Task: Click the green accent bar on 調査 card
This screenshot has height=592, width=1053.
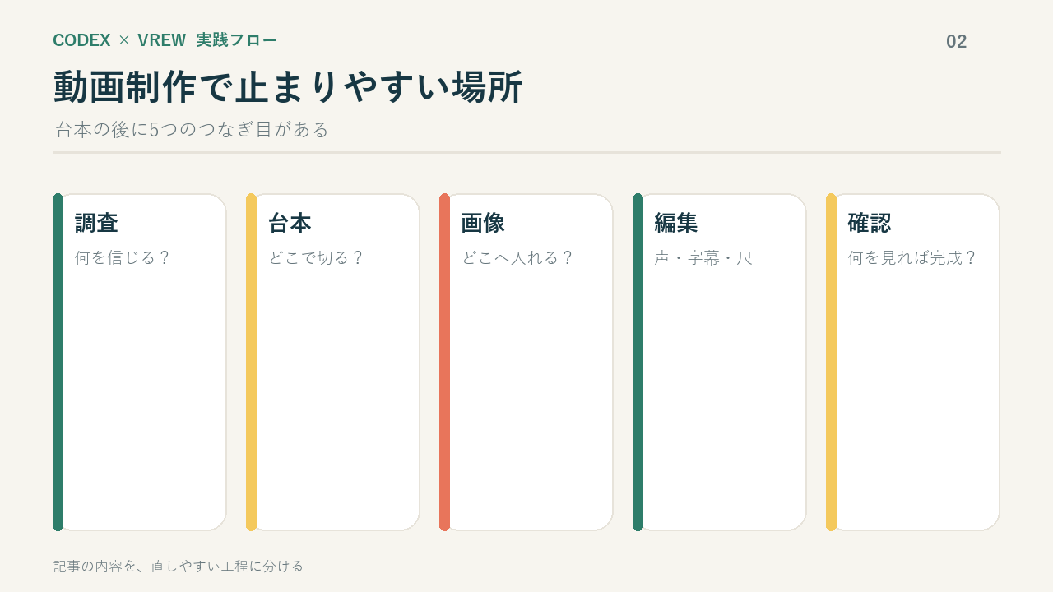Action: (58, 362)
